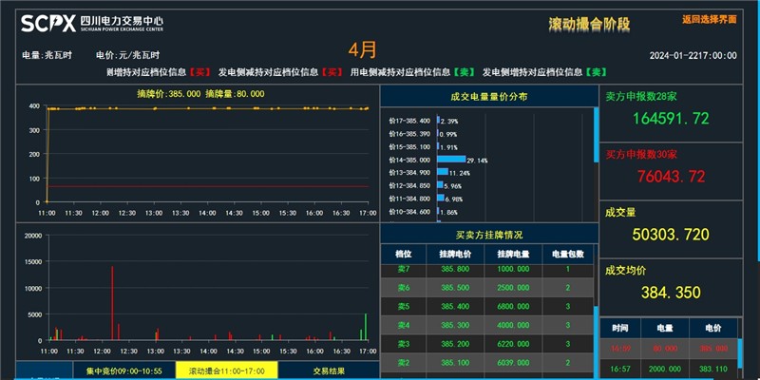Switch to the 滚动撮合11:00-17:00 tab
The image size is (760, 380).
(226, 370)
